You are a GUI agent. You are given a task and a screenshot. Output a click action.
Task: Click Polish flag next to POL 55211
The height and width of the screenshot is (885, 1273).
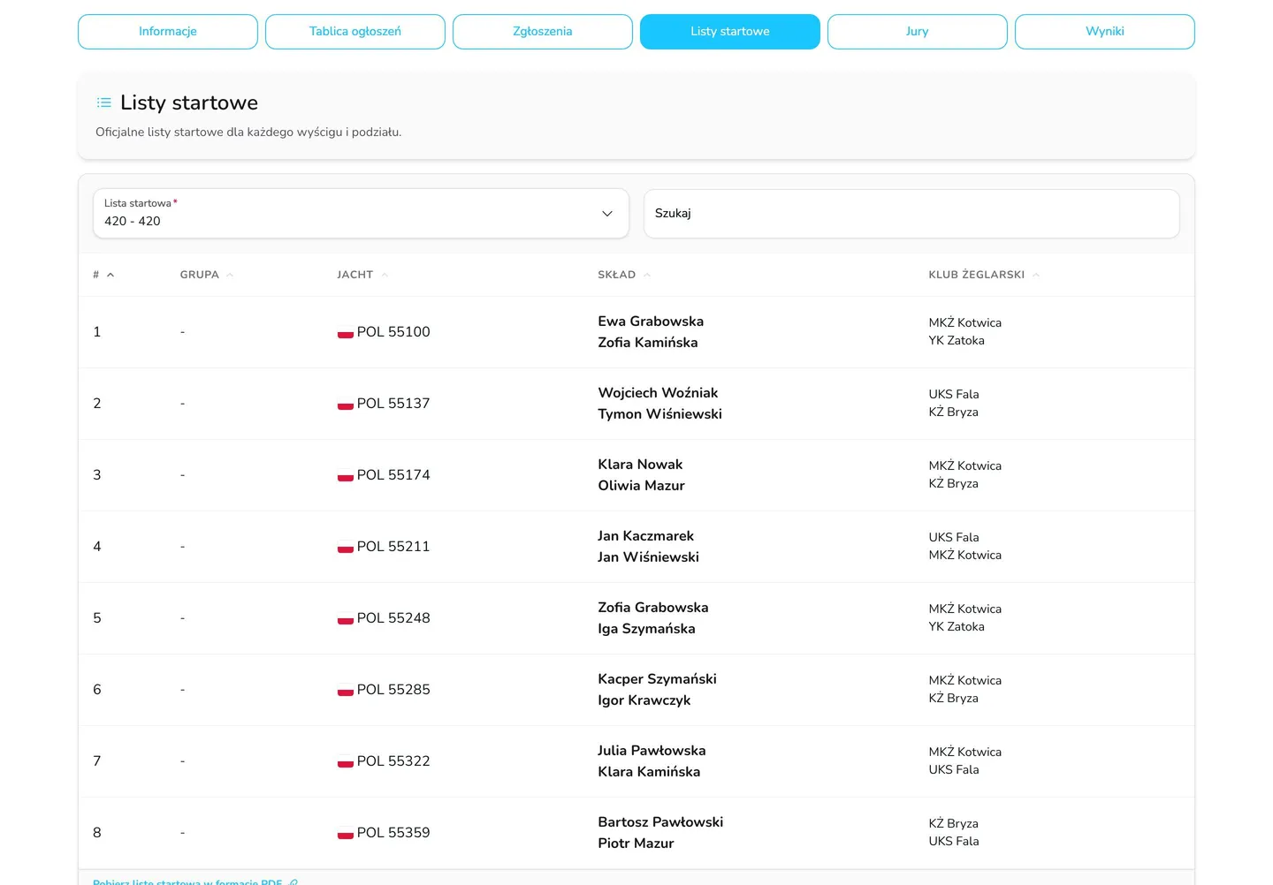pos(346,548)
